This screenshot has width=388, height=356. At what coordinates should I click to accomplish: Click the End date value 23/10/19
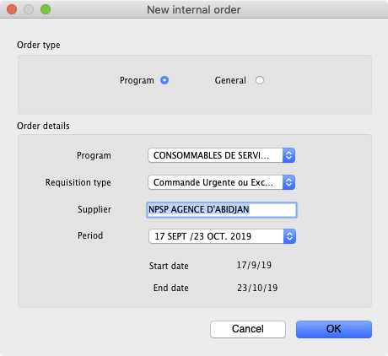pyautogui.click(x=257, y=288)
